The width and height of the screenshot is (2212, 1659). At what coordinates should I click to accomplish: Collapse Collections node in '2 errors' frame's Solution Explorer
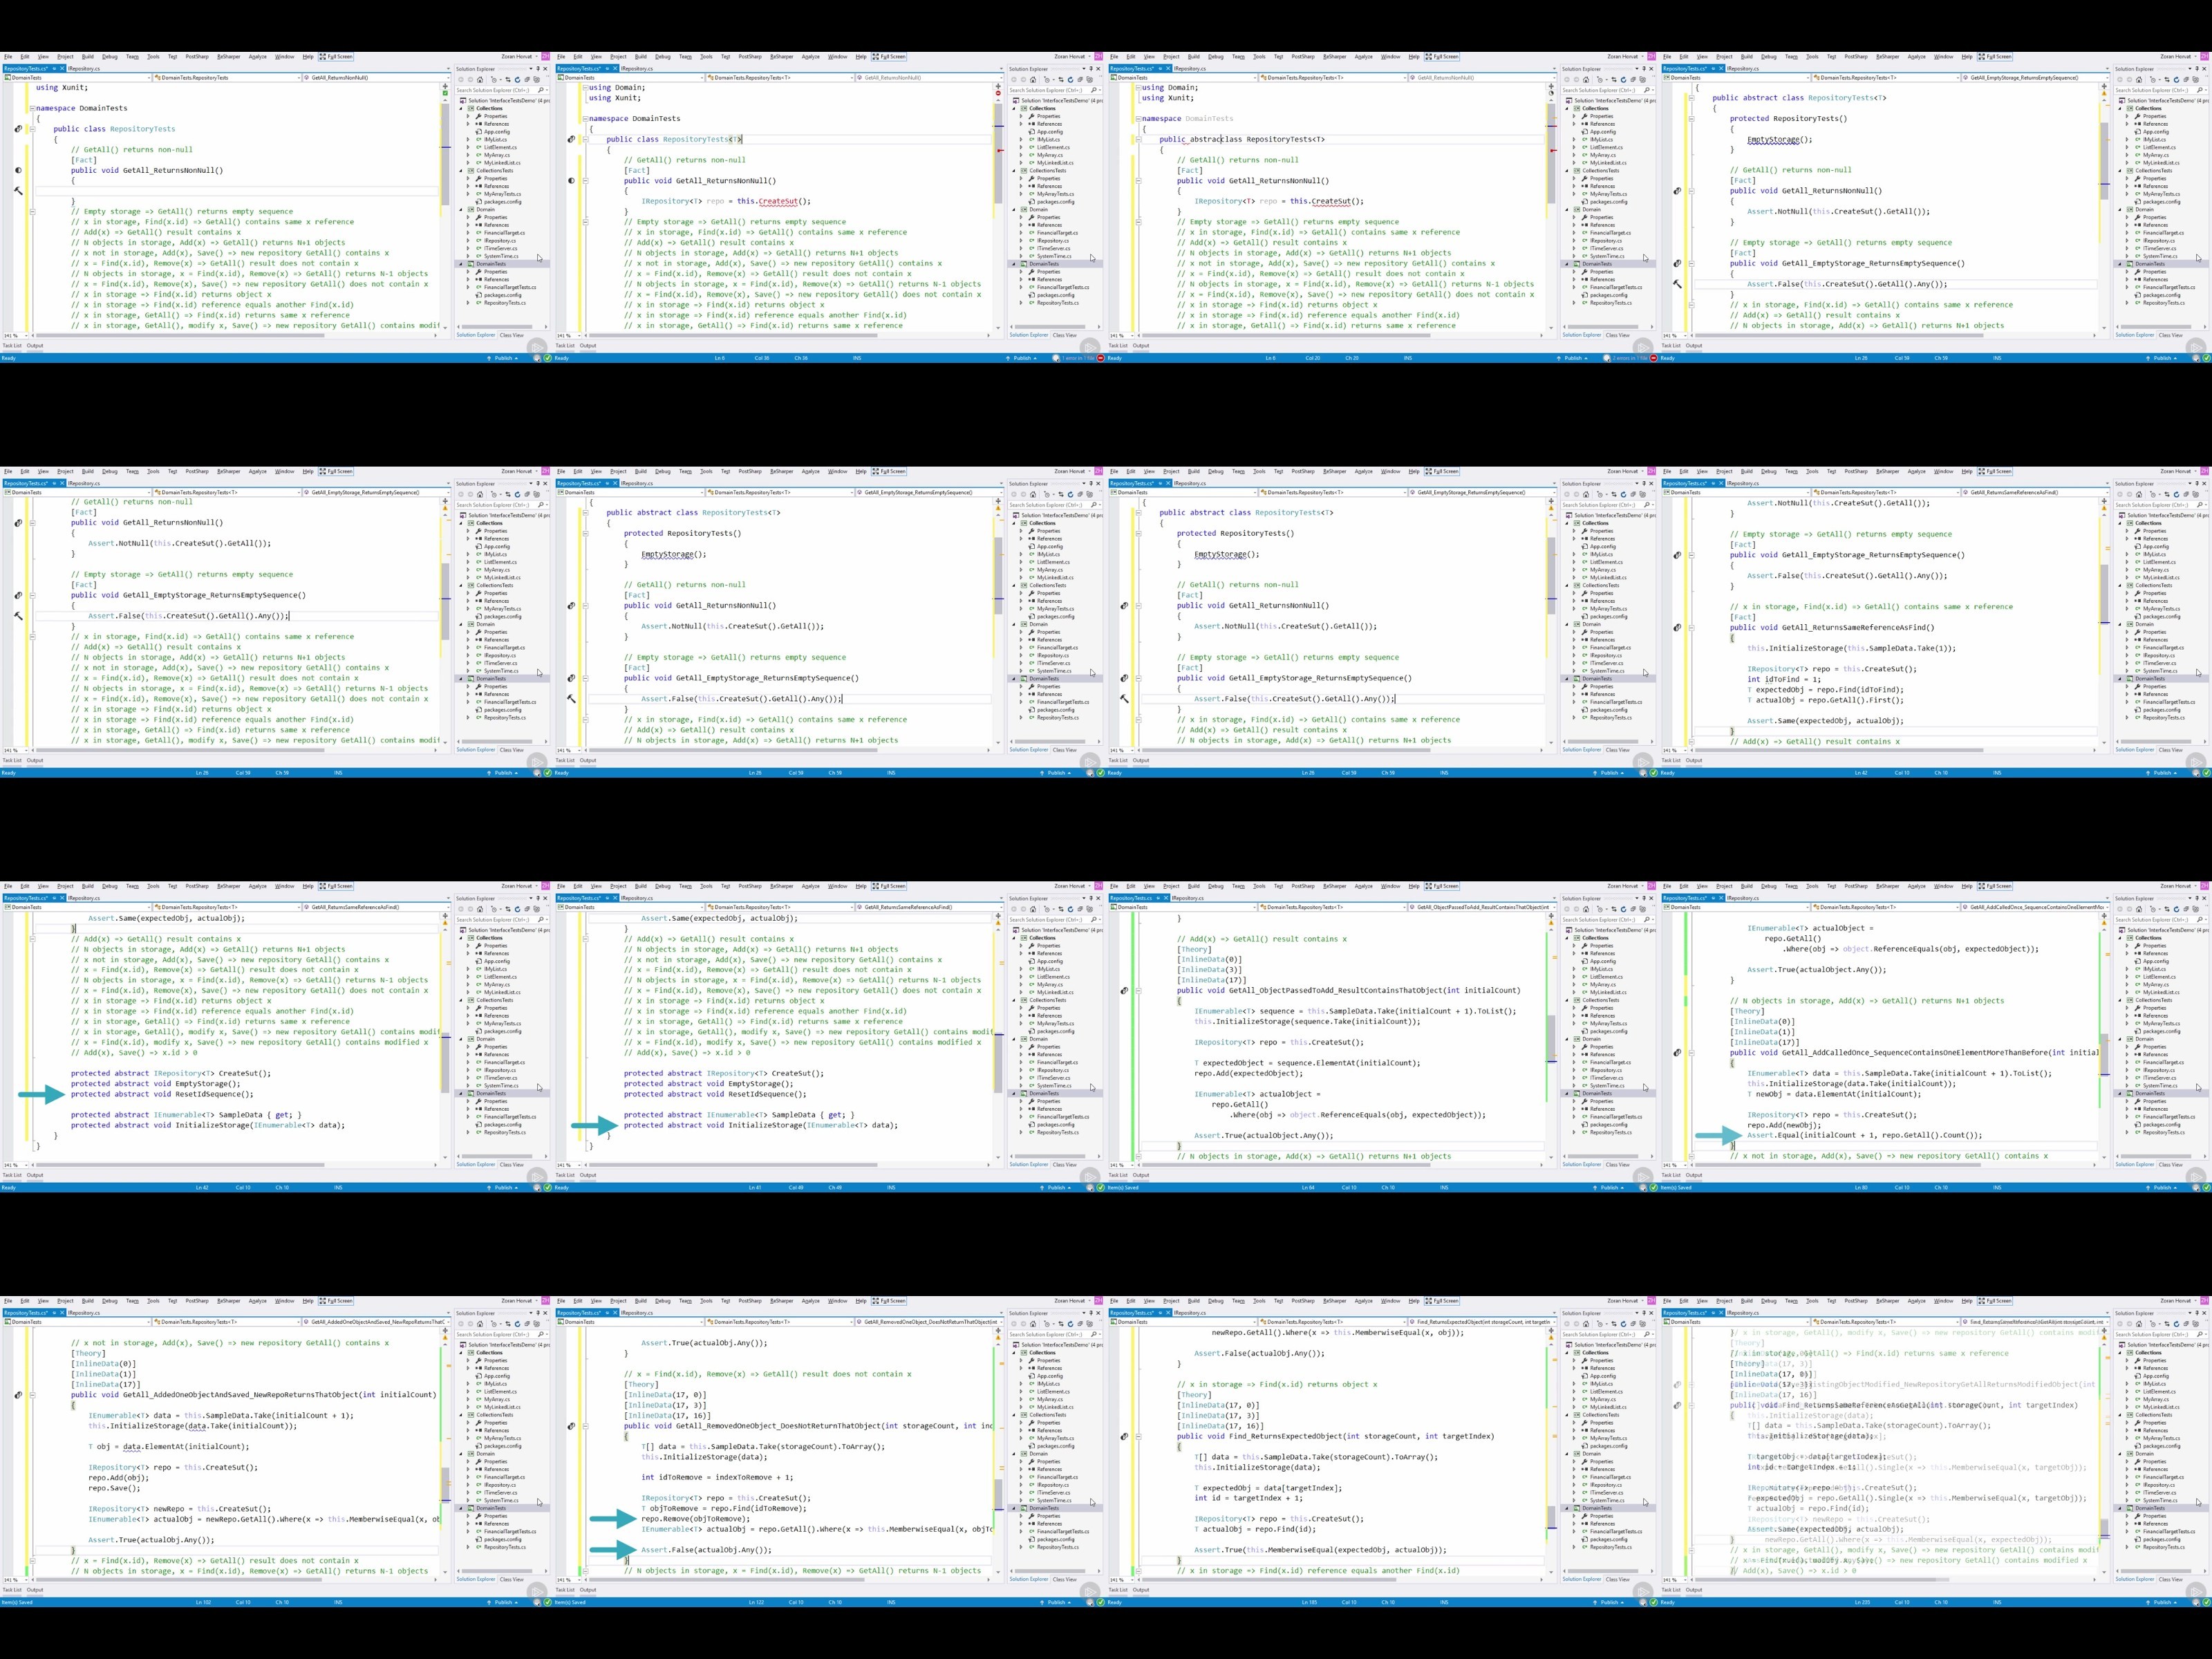click(1566, 109)
